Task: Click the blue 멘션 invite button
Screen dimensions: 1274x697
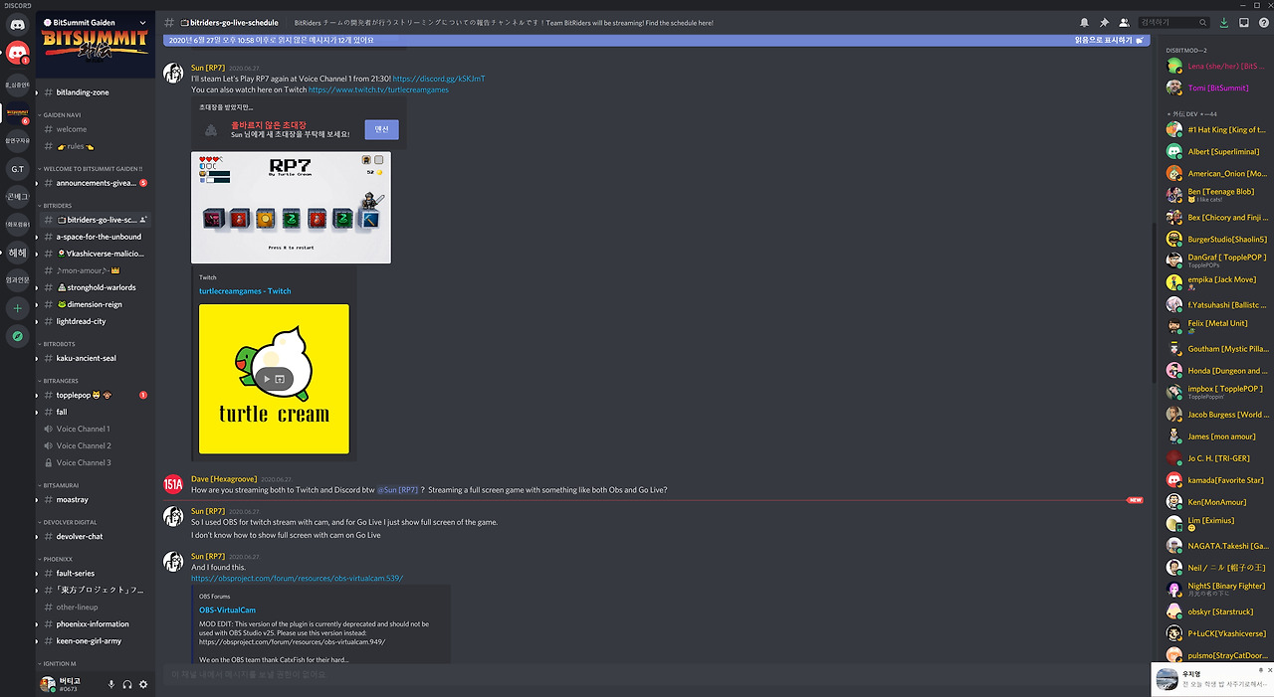Action: pos(381,129)
